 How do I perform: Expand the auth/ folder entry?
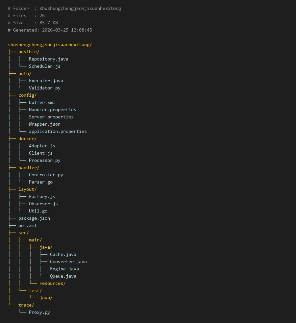pyautogui.click(x=25, y=73)
